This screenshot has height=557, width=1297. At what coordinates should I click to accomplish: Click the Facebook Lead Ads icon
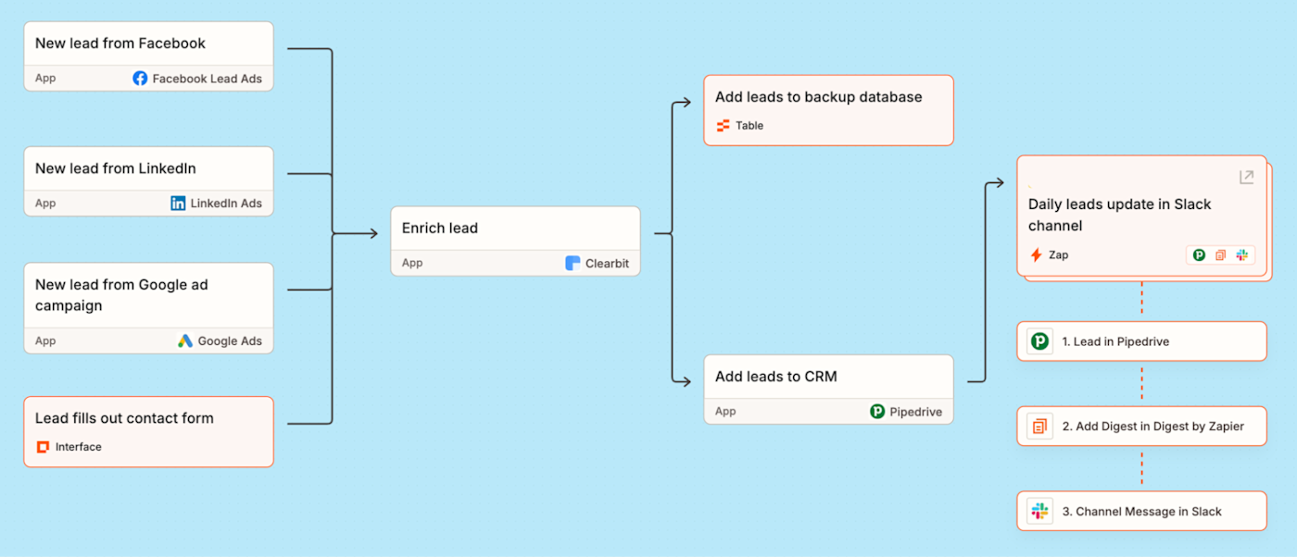pyautogui.click(x=140, y=79)
